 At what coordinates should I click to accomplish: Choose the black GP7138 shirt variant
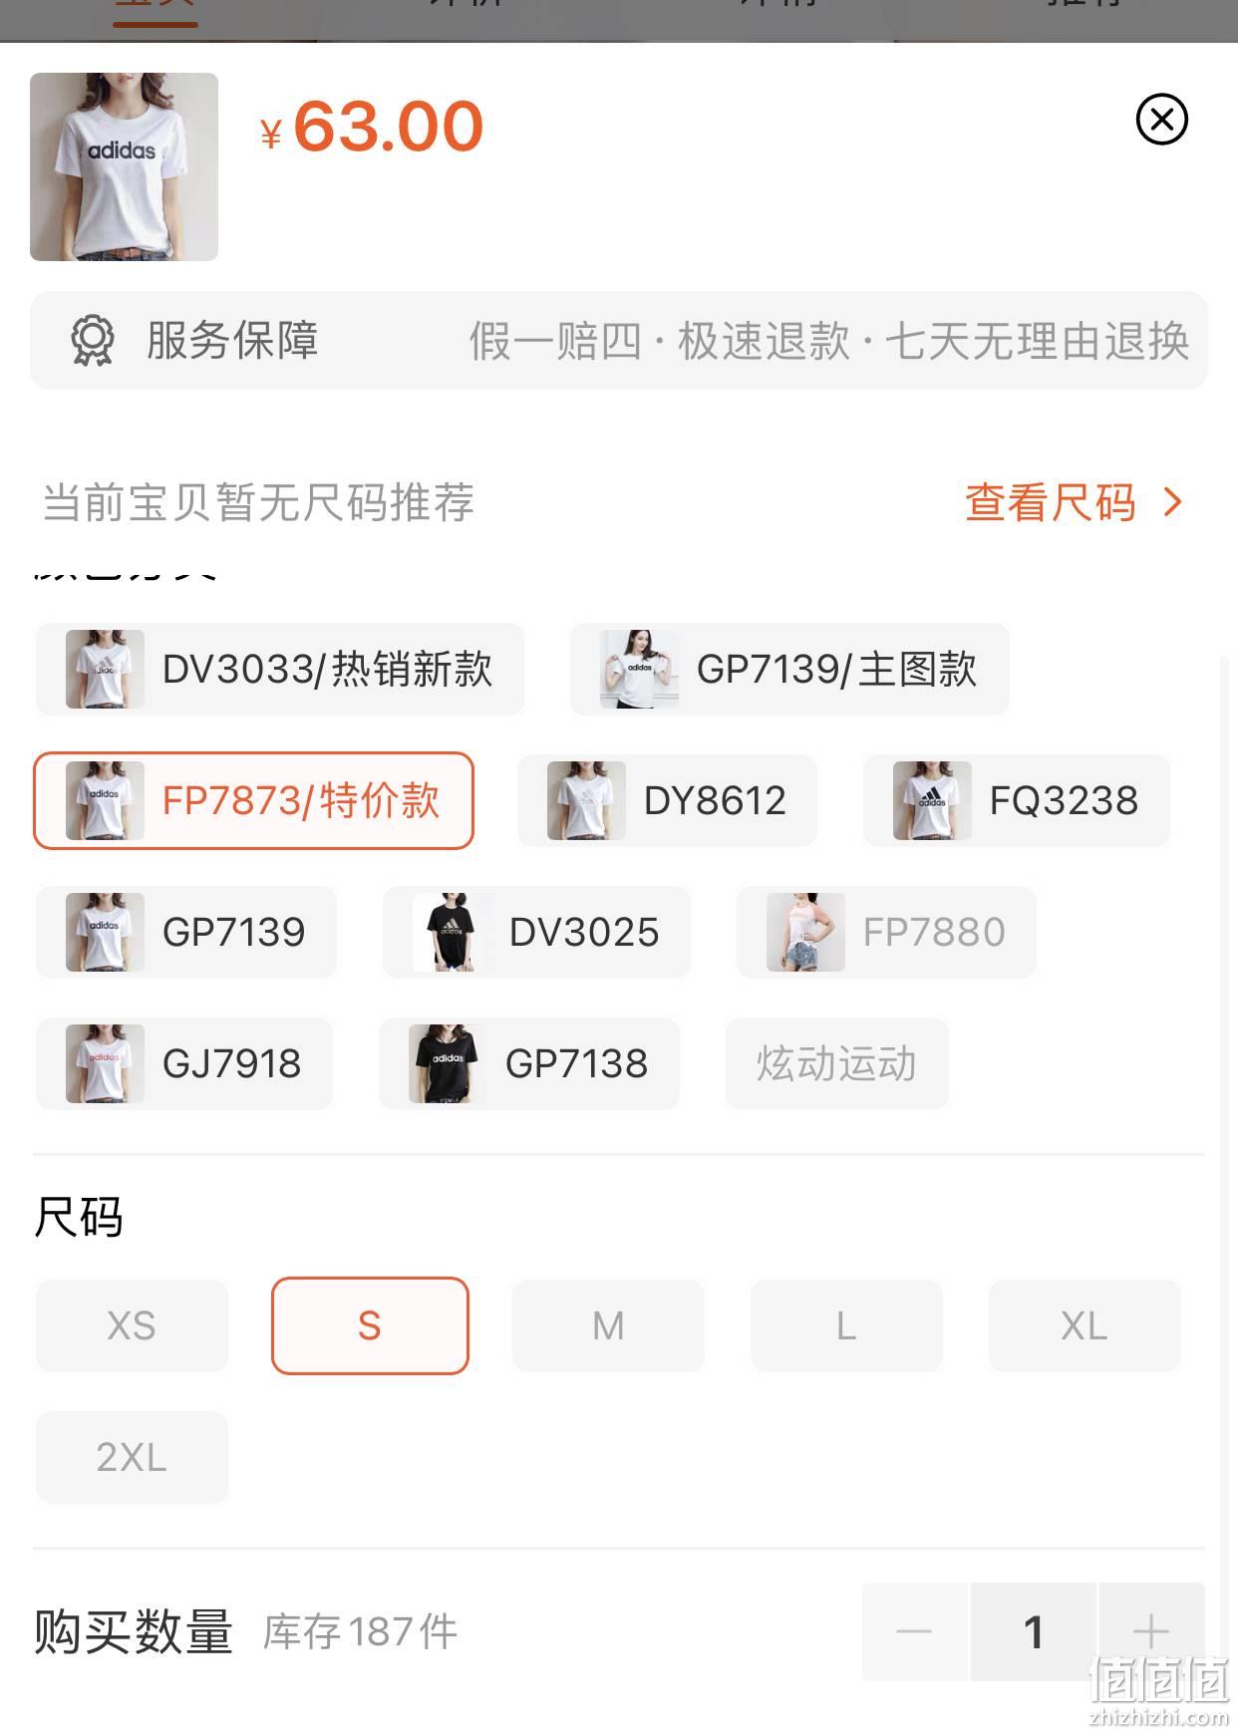(x=529, y=1063)
